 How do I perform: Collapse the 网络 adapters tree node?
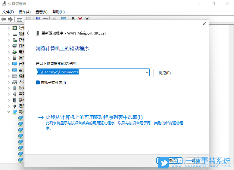click(9, 112)
